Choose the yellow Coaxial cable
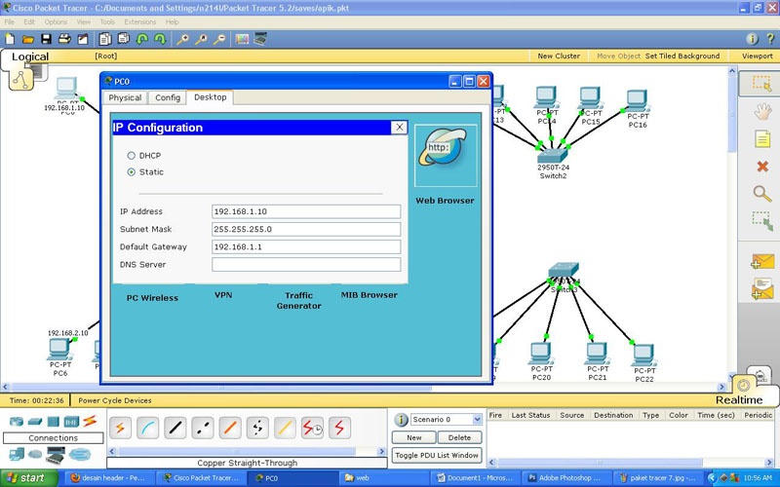Image resolution: width=780 pixels, height=487 pixels. (285, 428)
